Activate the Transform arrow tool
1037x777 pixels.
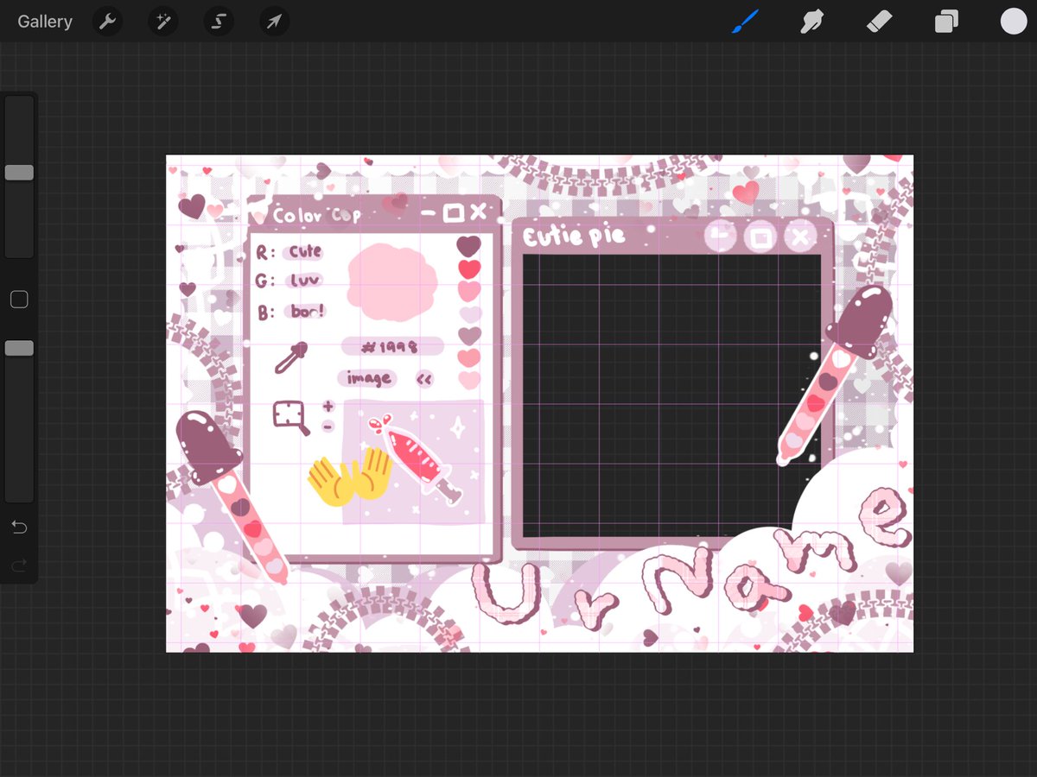274,22
